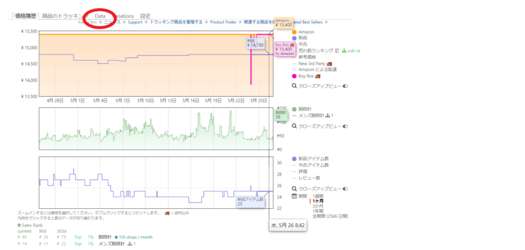Toggle クローズアップビュー switch for item count chart
The width and height of the screenshot is (525, 250).
coord(345,188)
